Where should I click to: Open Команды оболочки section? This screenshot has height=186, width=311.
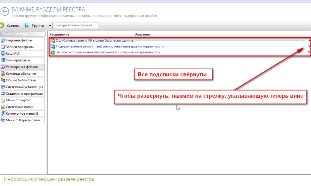pos(22,73)
